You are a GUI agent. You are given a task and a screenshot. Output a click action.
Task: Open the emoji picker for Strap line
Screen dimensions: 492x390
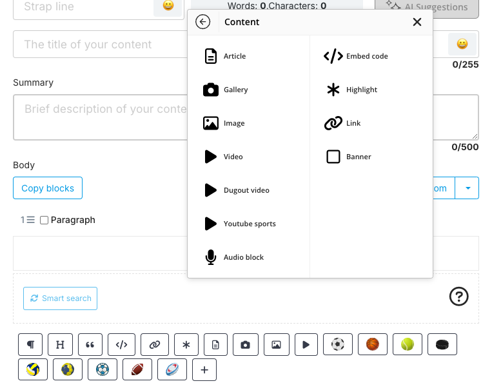click(x=168, y=6)
